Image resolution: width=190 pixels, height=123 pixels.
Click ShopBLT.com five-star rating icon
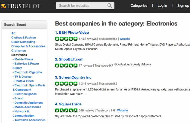coord(66,66)
